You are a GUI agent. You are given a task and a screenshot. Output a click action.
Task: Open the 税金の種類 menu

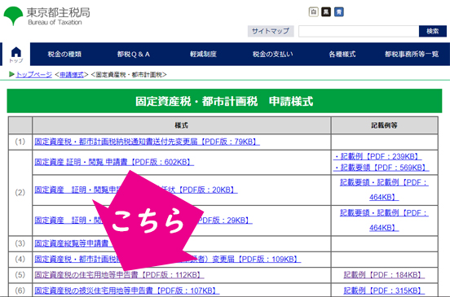coord(64,55)
